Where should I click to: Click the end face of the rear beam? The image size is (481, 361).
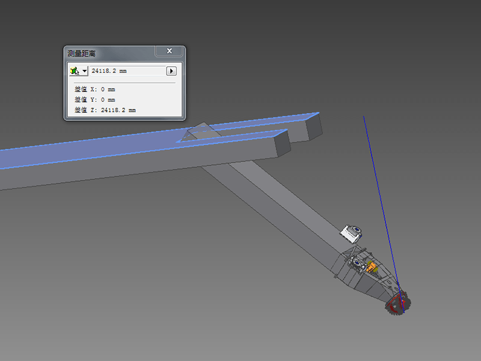313,127
